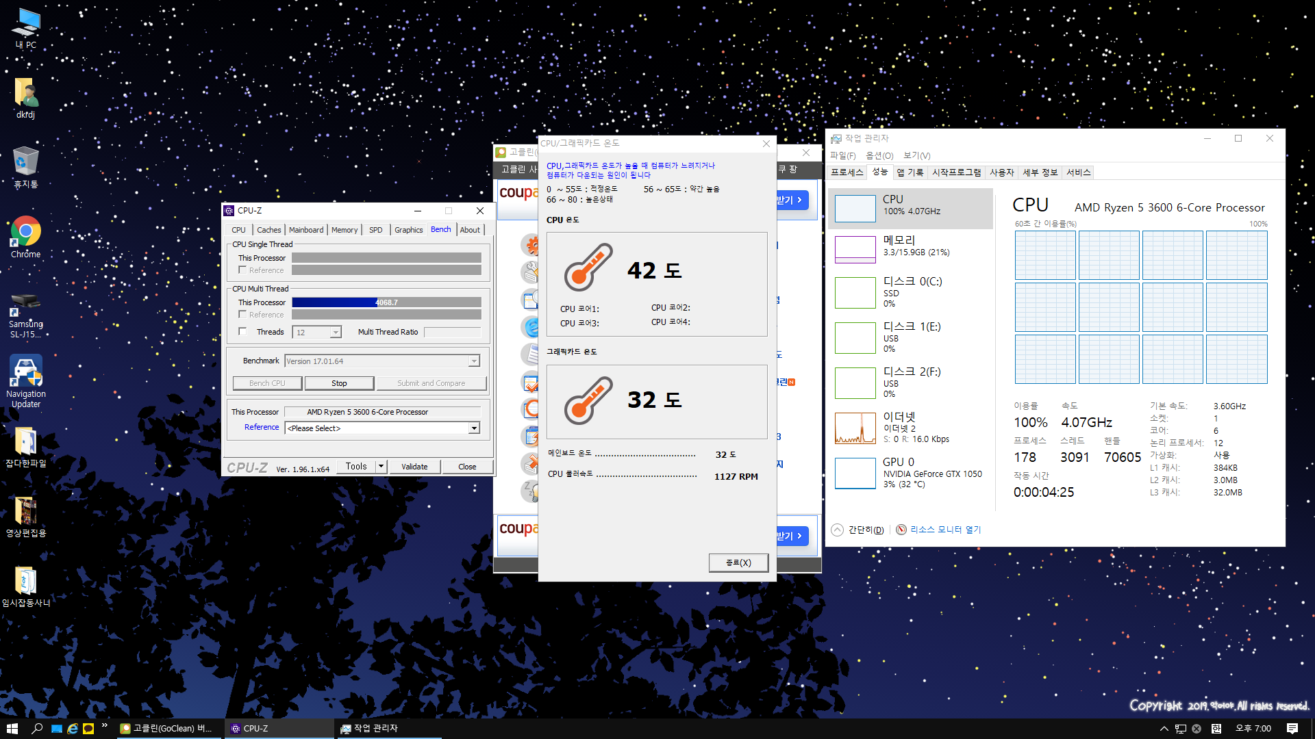Select the GPU 0 performance item
This screenshot has width=1315, height=739.
[911, 473]
